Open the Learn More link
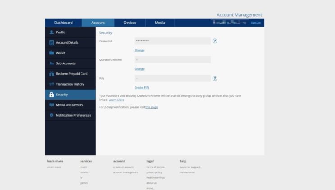The width and height of the screenshot is (335, 190). pos(116,100)
